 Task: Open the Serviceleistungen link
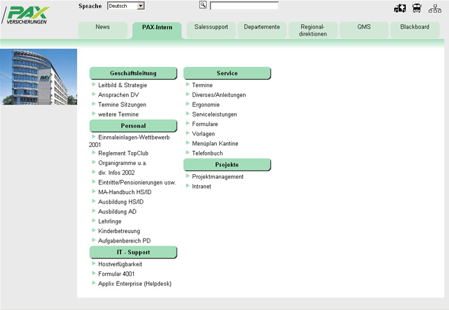(x=214, y=115)
